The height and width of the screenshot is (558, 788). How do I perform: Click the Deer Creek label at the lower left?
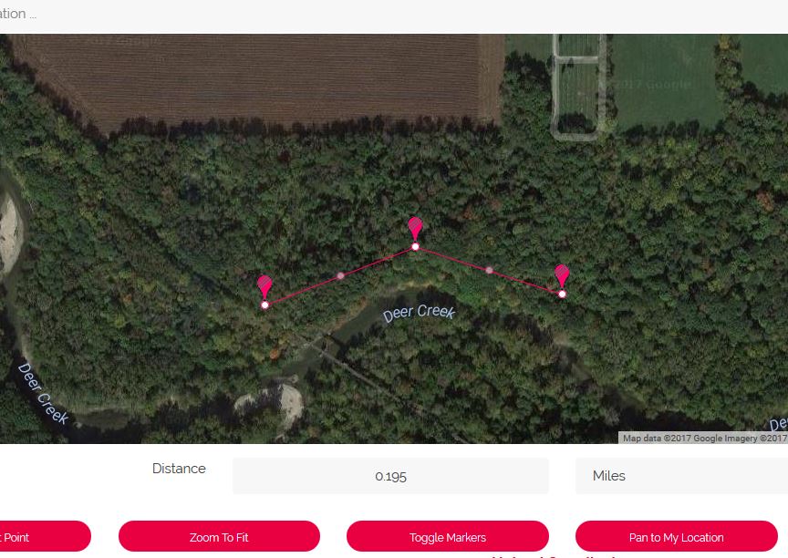(43, 394)
